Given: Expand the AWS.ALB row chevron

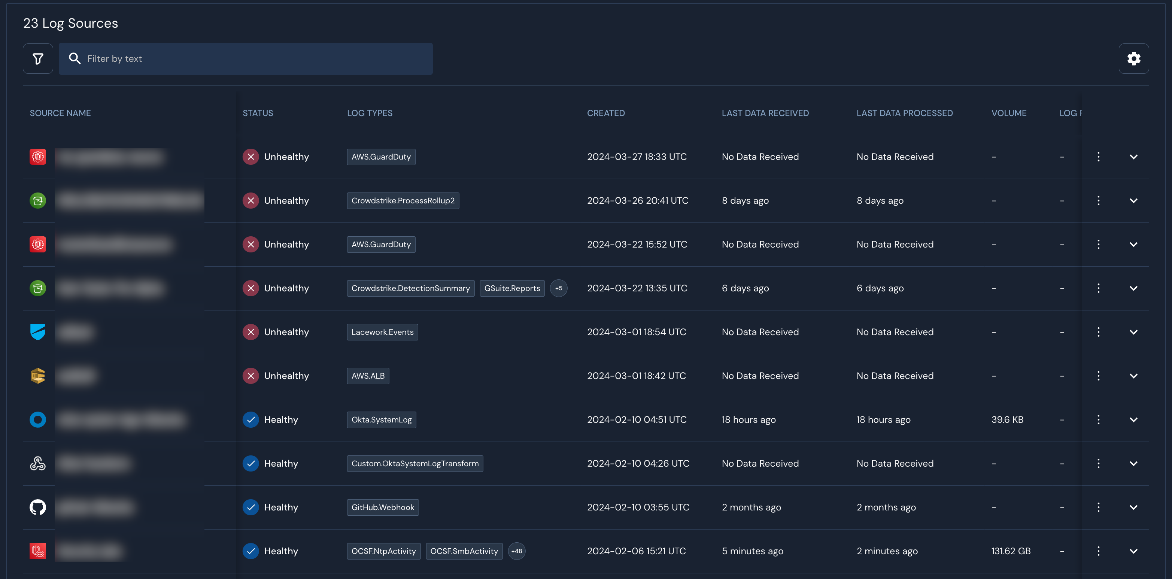Looking at the screenshot, I should [1133, 376].
